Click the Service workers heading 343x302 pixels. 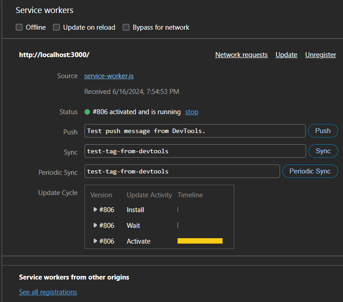[45, 10]
